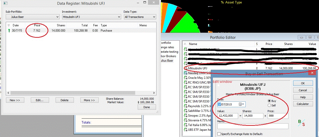Select the Buy radio button
Image resolution: width=319 pixels, height=137 pixels.
coord(269,101)
